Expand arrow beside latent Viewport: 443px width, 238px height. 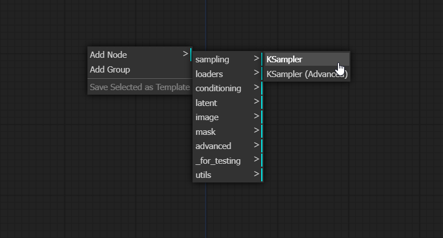[256, 101]
